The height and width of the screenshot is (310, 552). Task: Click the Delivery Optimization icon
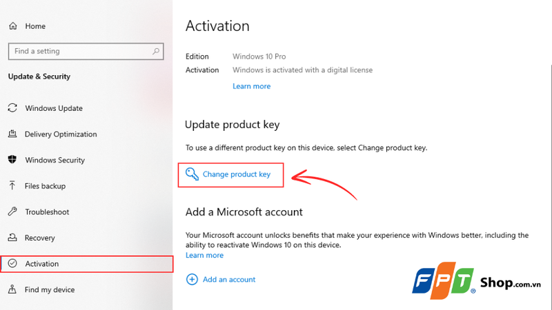[x=12, y=134]
